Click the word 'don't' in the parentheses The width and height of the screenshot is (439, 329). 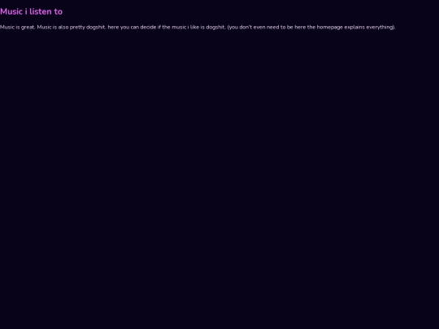click(x=246, y=27)
